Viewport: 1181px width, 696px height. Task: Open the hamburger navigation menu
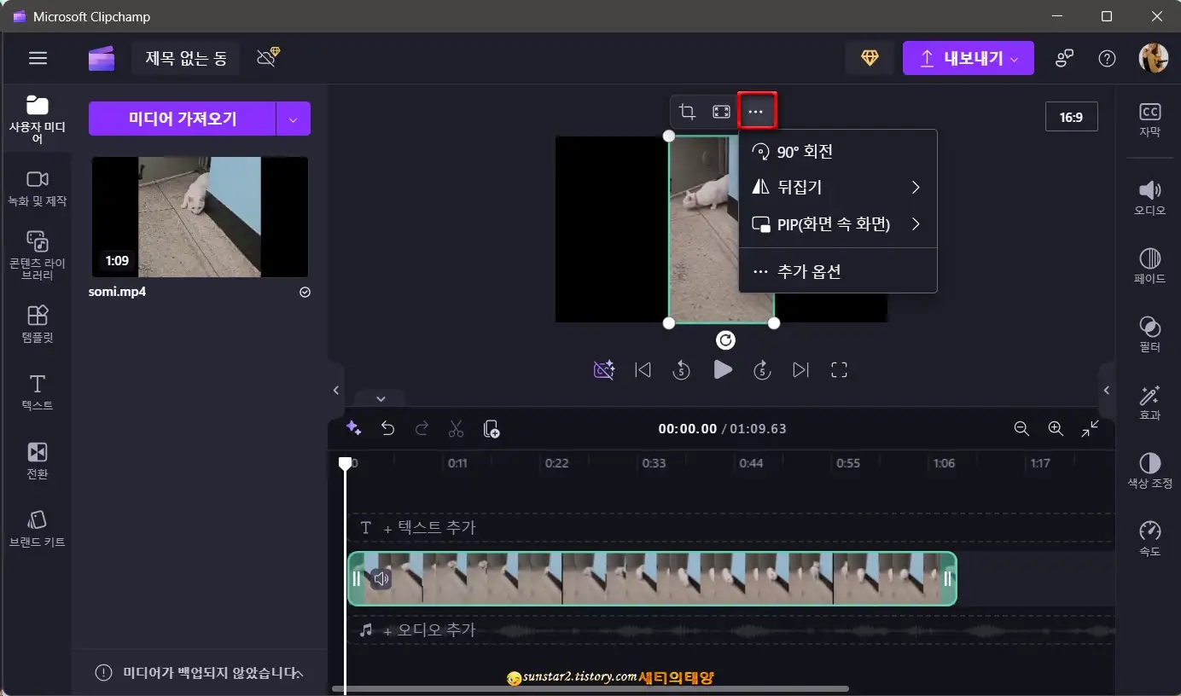[38, 58]
